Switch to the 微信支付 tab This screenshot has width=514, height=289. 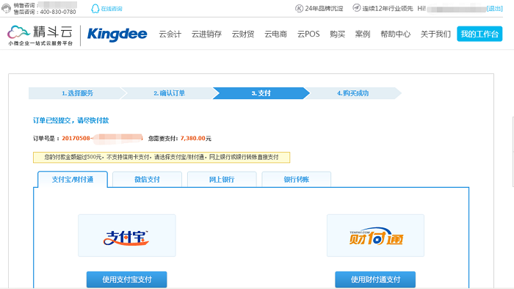click(x=147, y=180)
